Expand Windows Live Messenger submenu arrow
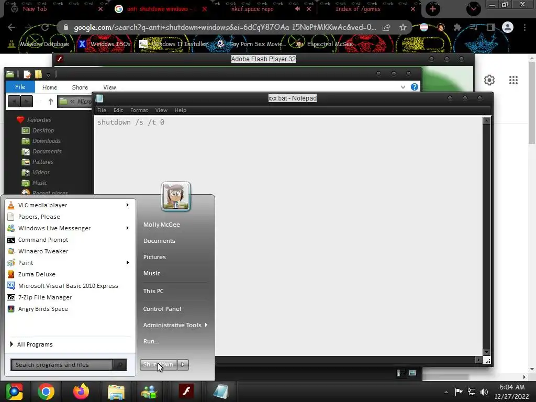 tap(128, 228)
